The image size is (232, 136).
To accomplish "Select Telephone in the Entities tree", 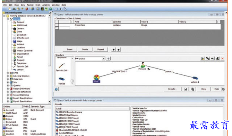I will [22, 63].
